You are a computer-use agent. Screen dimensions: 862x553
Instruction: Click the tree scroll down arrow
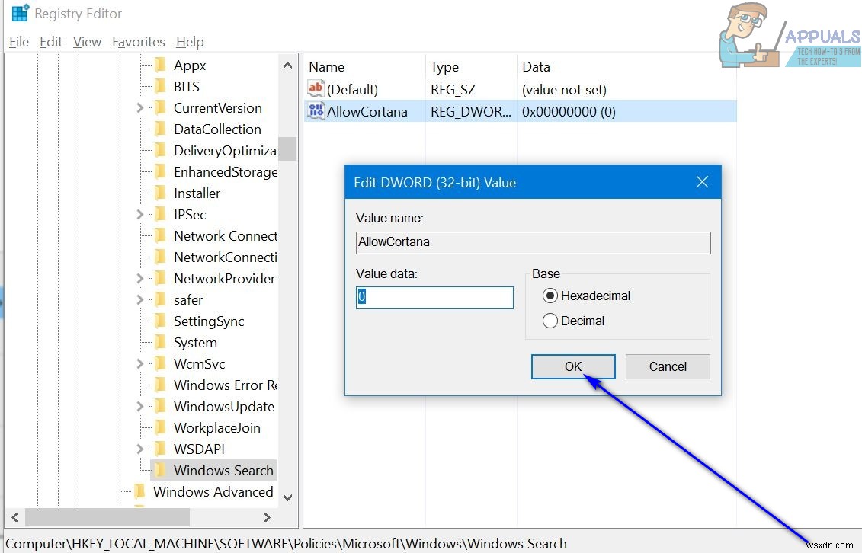point(287,497)
